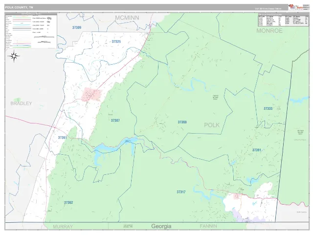The width and height of the screenshot is (313, 235).
Task: Select the ZIP code 37317 label
Action: (181, 192)
